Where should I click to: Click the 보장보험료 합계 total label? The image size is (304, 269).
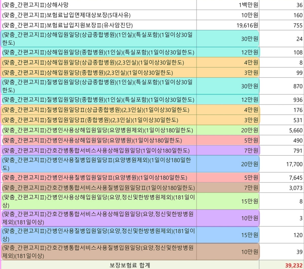pyautogui.click(x=130, y=265)
